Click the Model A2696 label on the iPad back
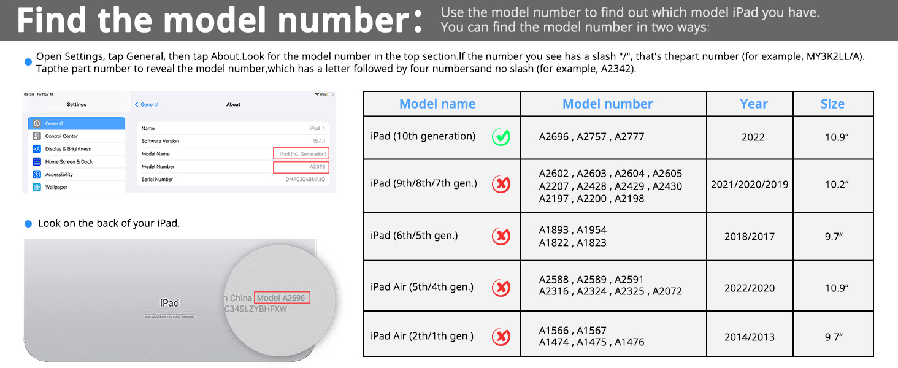The image size is (898, 368). coord(282,298)
